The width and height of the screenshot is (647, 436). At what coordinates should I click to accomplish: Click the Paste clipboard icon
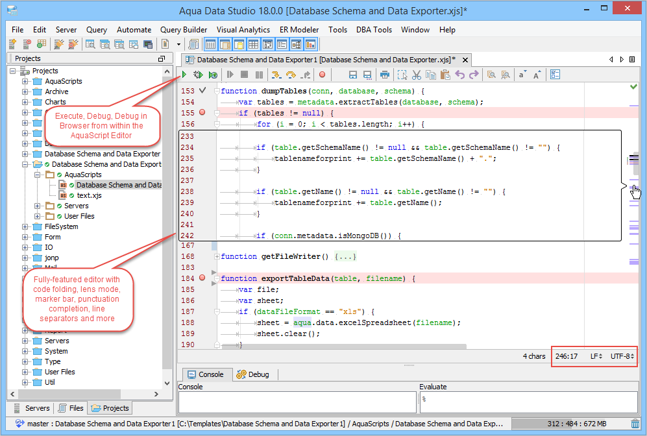click(445, 75)
